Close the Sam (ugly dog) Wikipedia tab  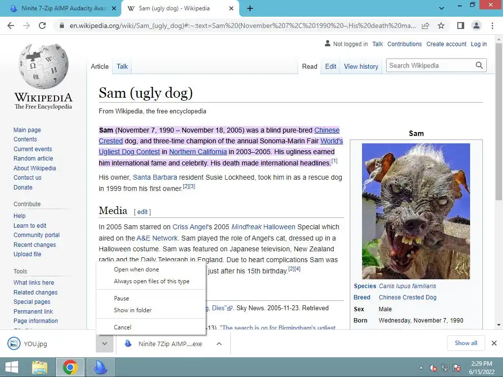(x=231, y=9)
